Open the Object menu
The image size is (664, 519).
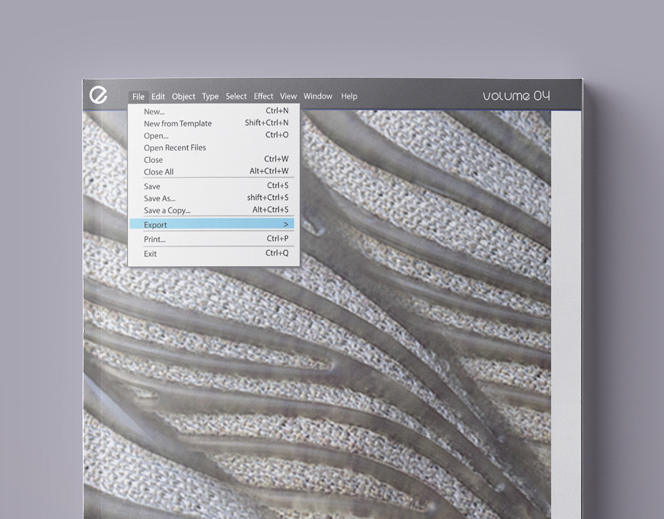coord(183,96)
